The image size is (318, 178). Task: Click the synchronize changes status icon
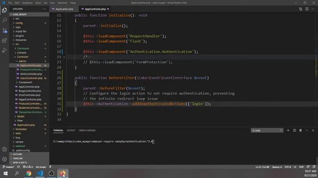click(x=18, y=167)
